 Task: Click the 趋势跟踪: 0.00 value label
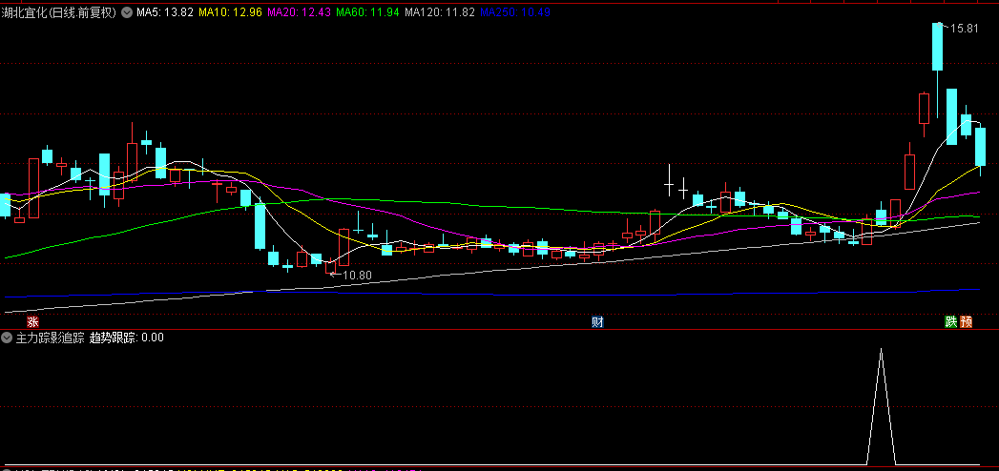[x=127, y=338]
